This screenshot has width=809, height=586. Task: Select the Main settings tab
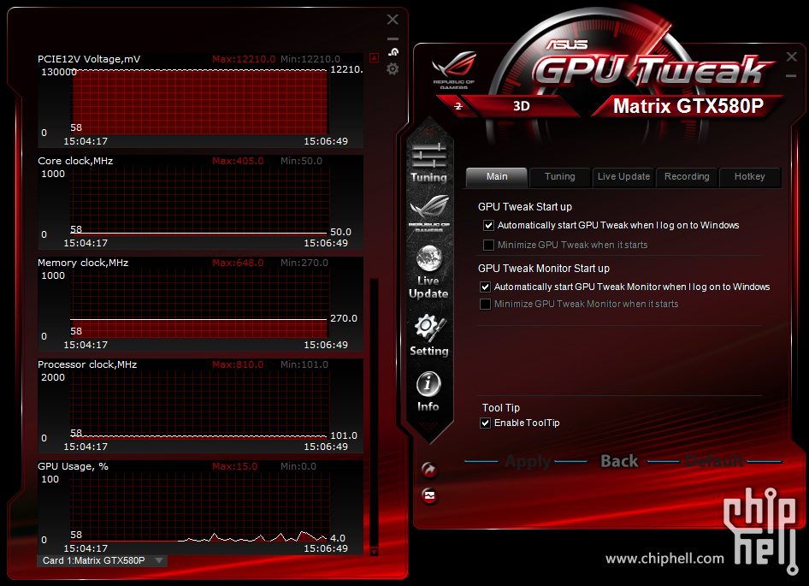(x=496, y=177)
